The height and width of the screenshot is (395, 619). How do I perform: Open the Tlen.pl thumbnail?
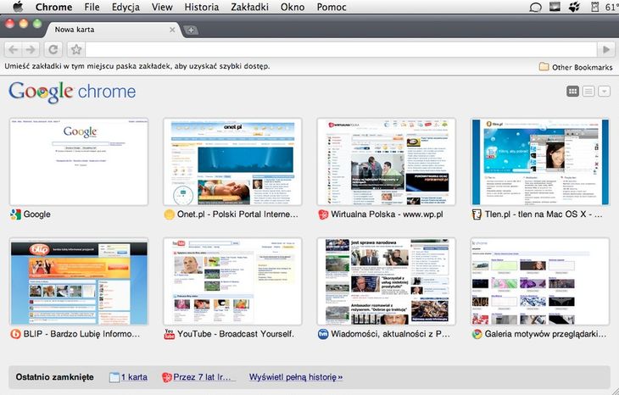540,162
